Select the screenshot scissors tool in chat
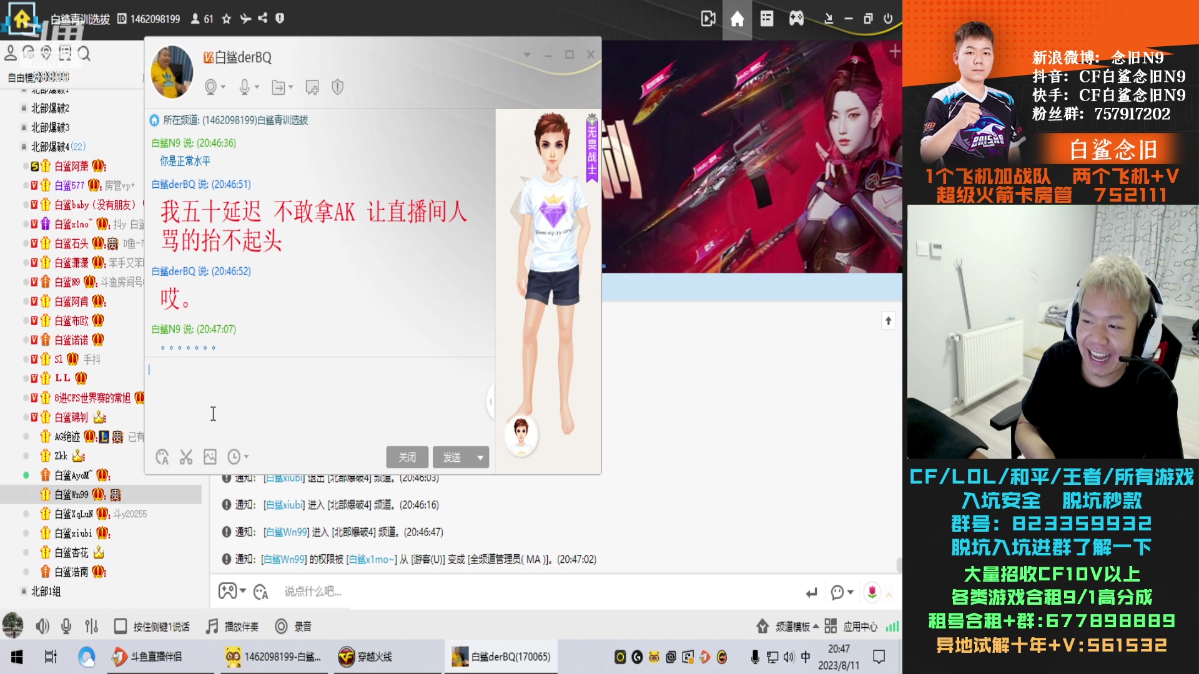 point(186,457)
